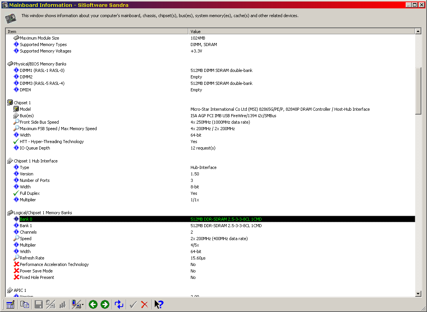Screen dimensions: 427x312
Task: Select the Number of Ports row
Action: click(x=211, y=180)
